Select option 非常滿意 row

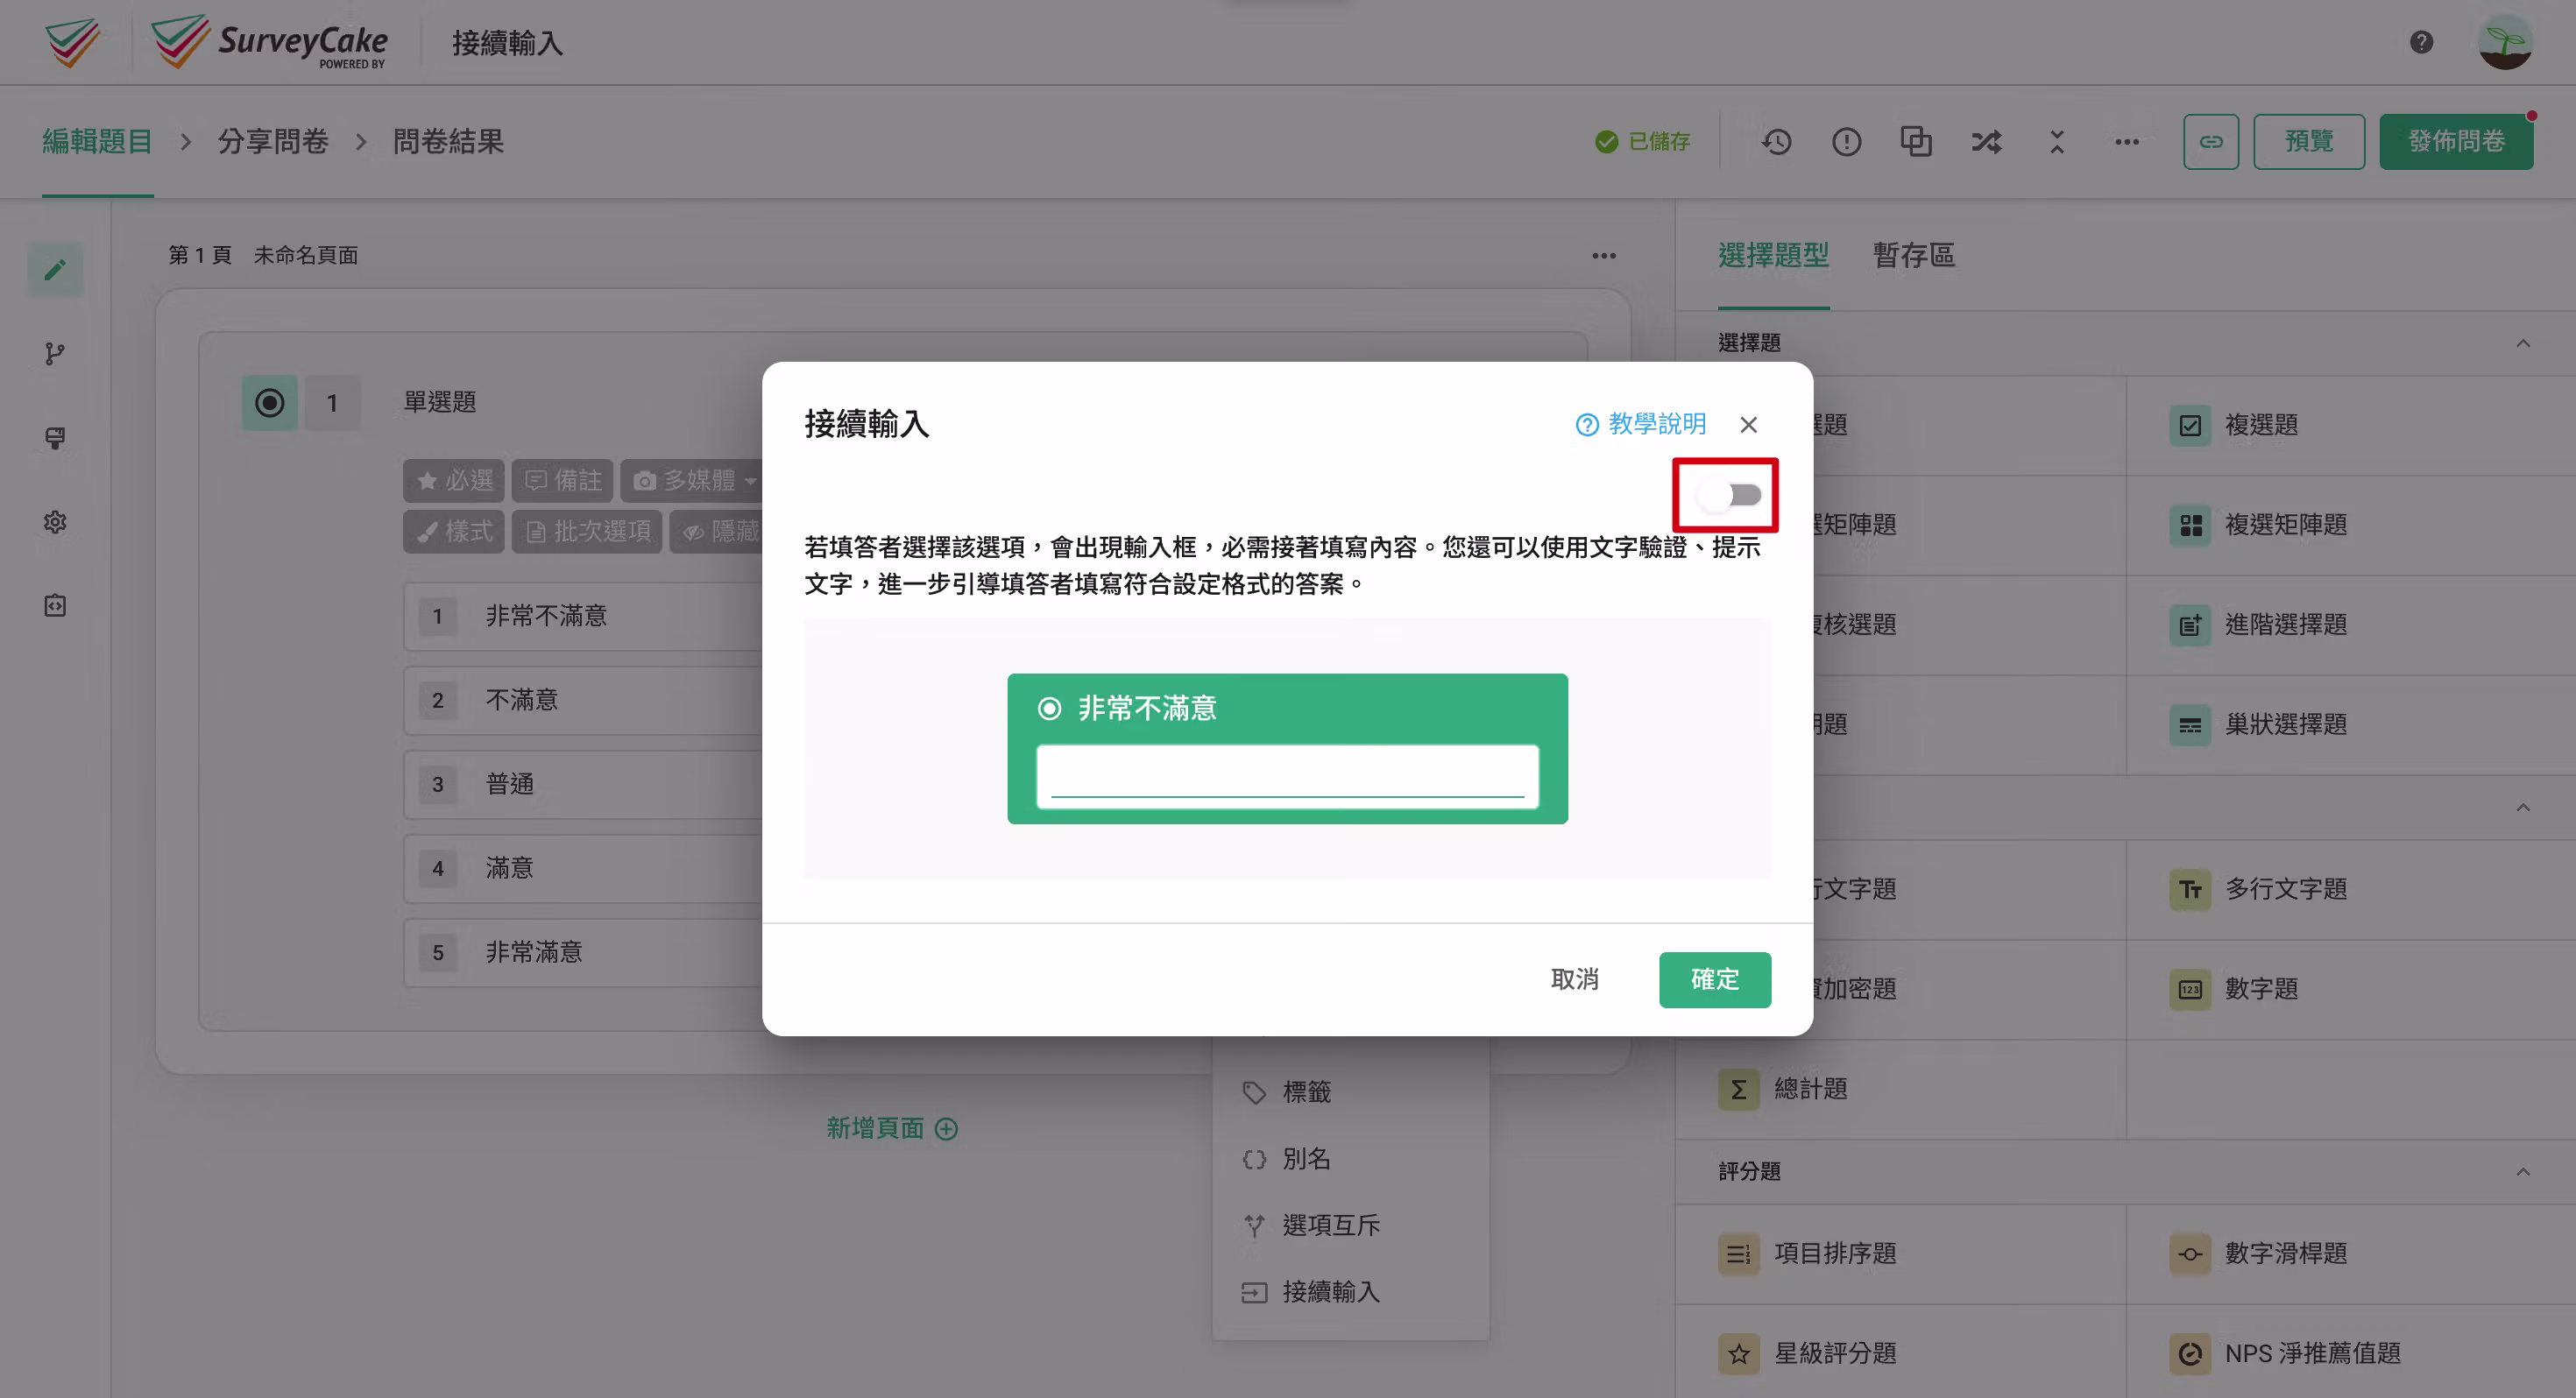pyautogui.click(x=584, y=952)
